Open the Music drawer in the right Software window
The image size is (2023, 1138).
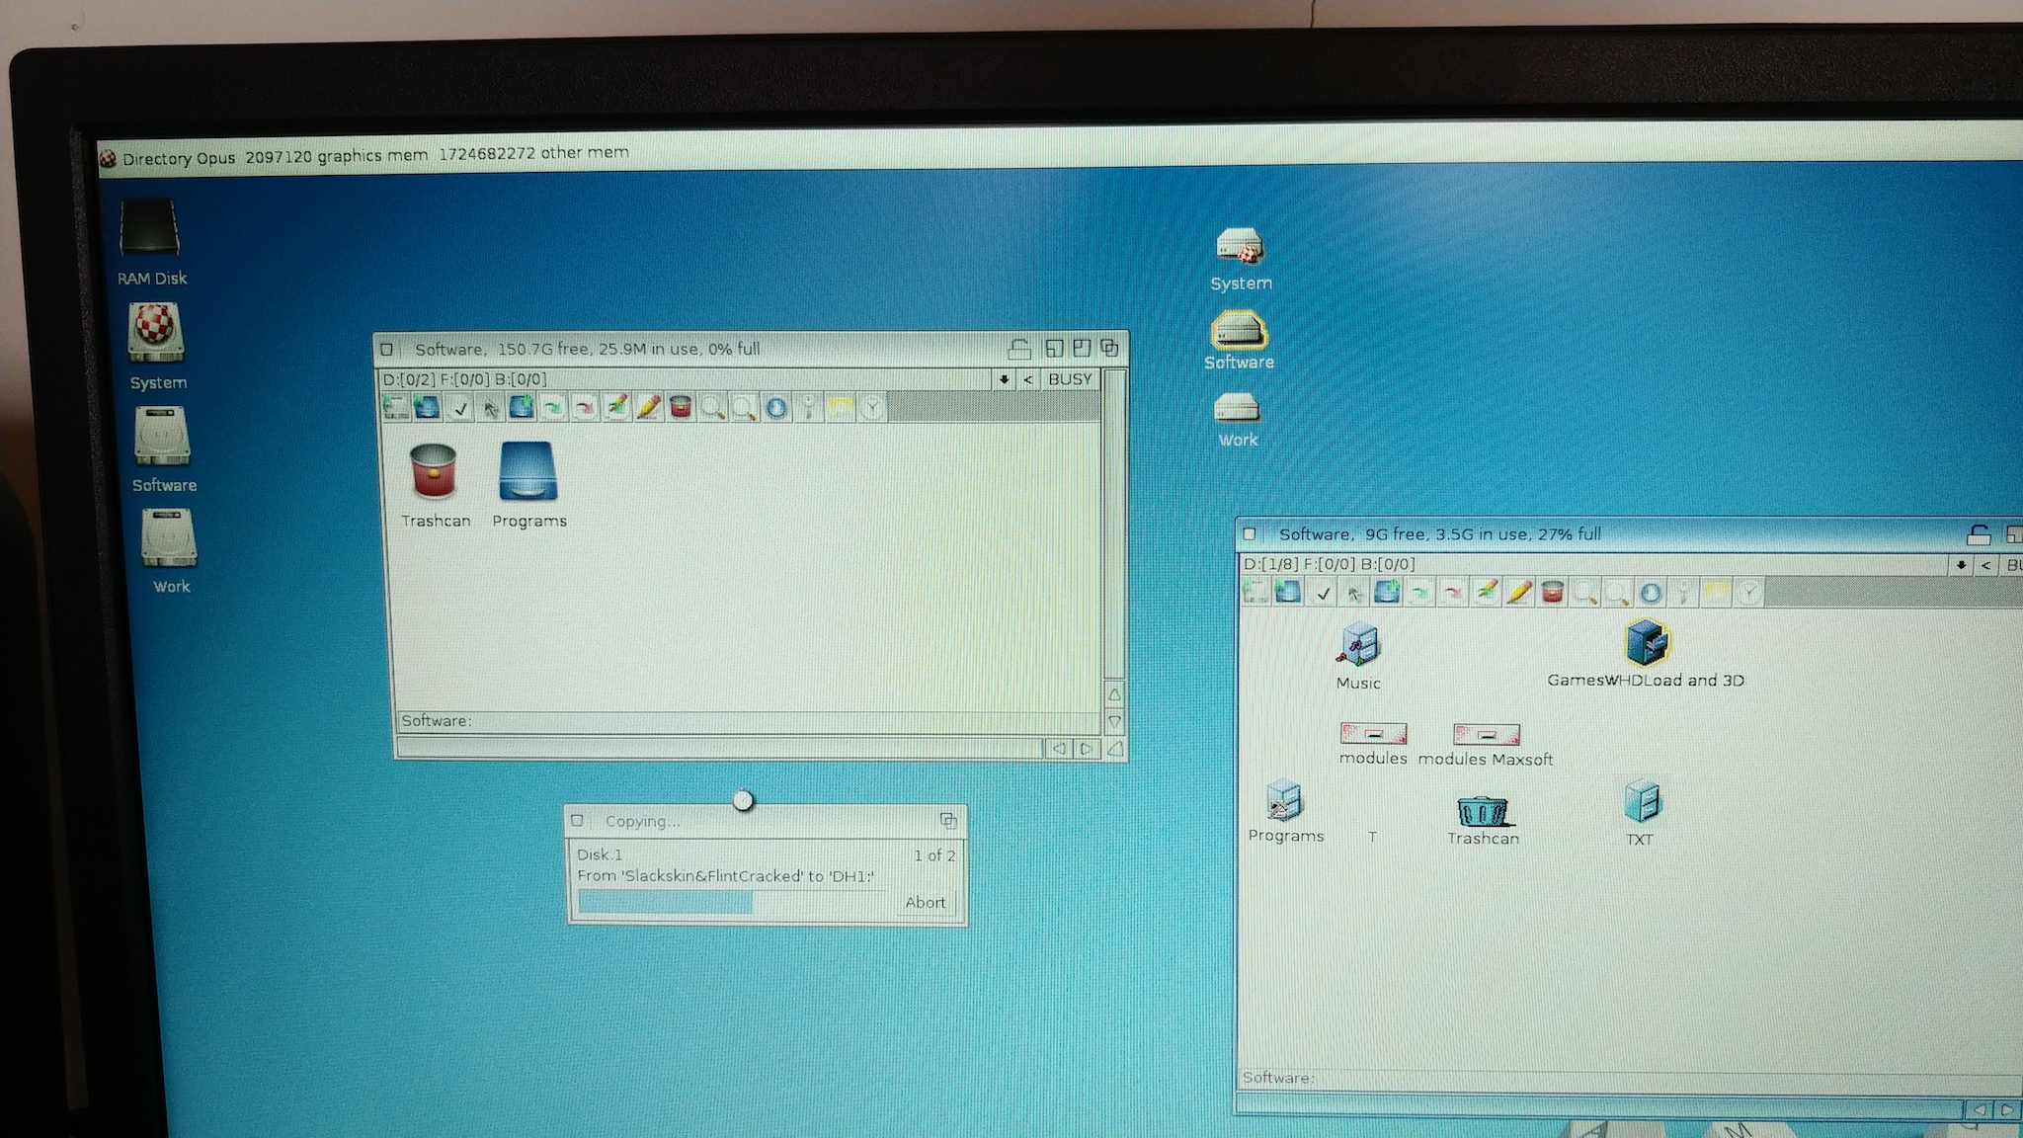point(1359,644)
